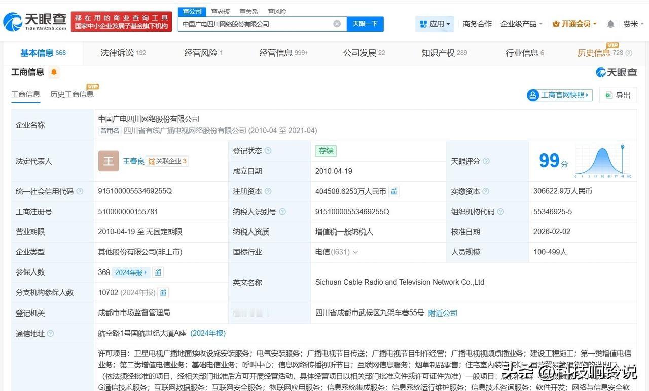Select the 查老板 search tab
This screenshot has height=391, width=649.
[x=221, y=11]
